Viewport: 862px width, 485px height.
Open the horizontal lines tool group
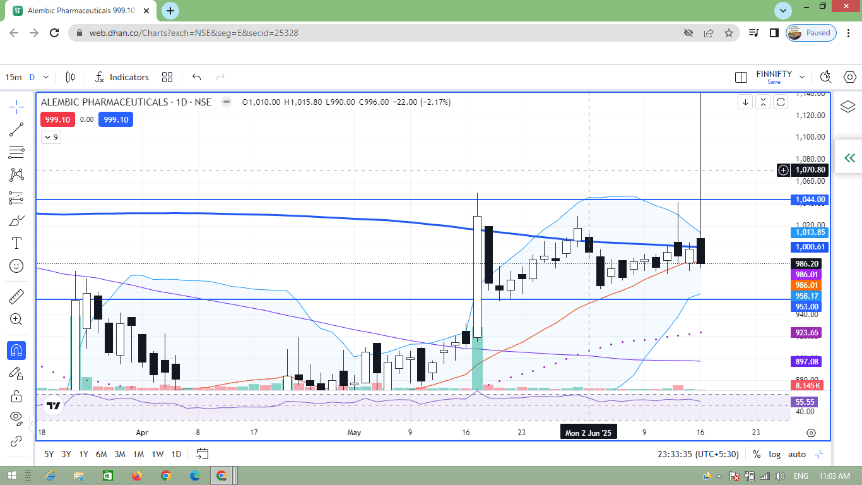[16, 152]
